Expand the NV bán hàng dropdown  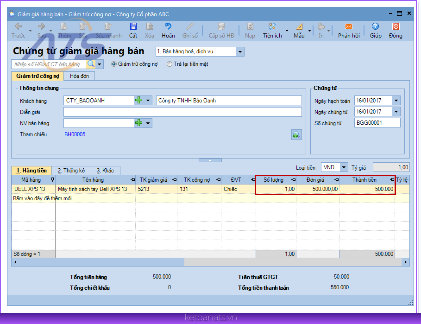click(x=148, y=123)
